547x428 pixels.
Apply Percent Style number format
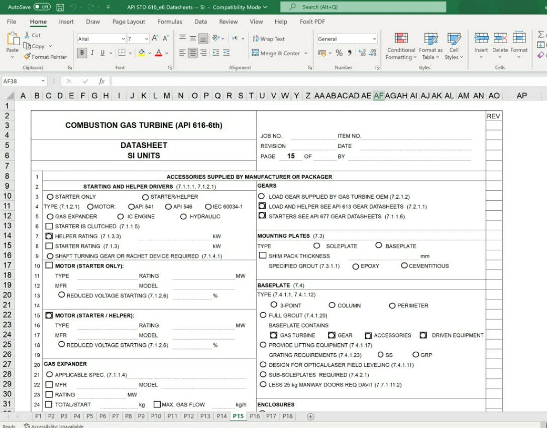pyautogui.click(x=339, y=53)
